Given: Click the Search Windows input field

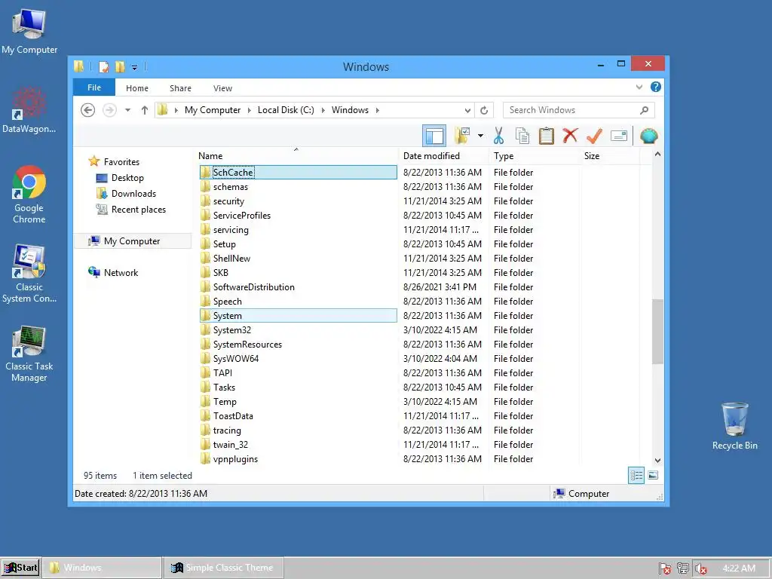Looking at the screenshot, I should click(x=571, y=110).
